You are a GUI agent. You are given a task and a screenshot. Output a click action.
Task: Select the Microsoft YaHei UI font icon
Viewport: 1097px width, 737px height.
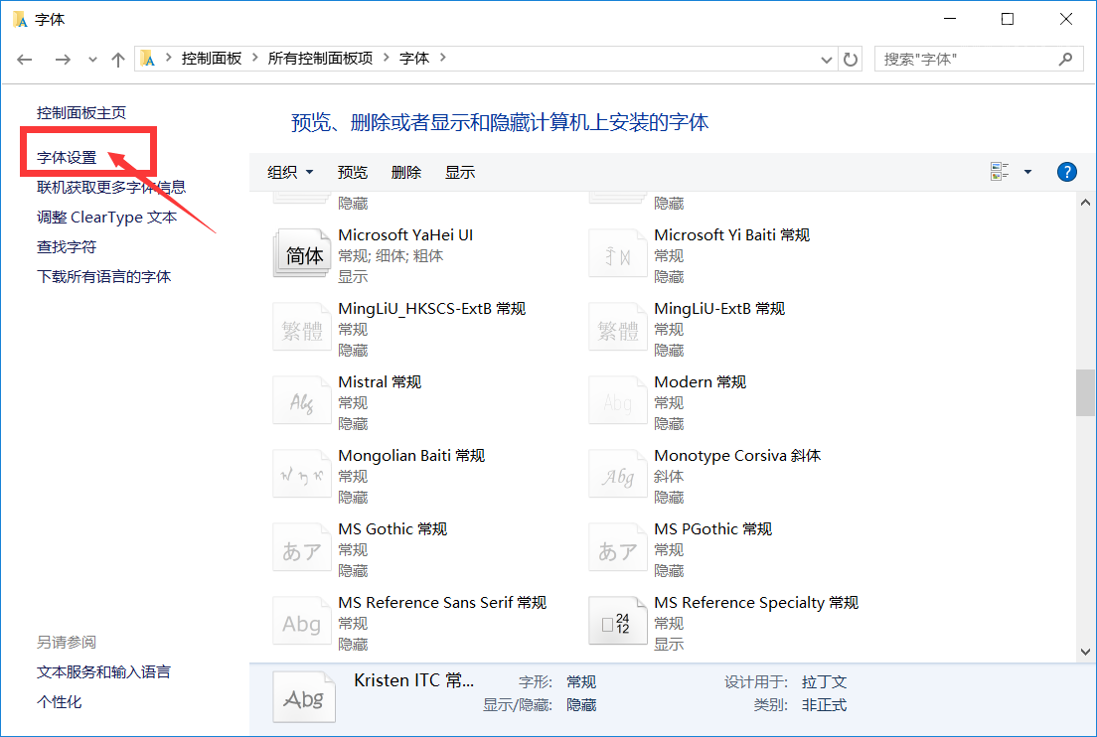[301, 253]
